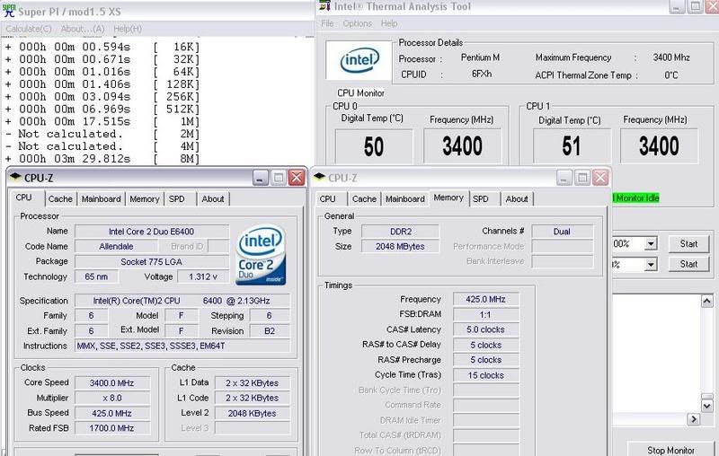Viewport: 719px width, 456px height.
Task: Switch to Mainboard tab in right CPU-Z
Action: pyautogui.click(x=405, y=198)
